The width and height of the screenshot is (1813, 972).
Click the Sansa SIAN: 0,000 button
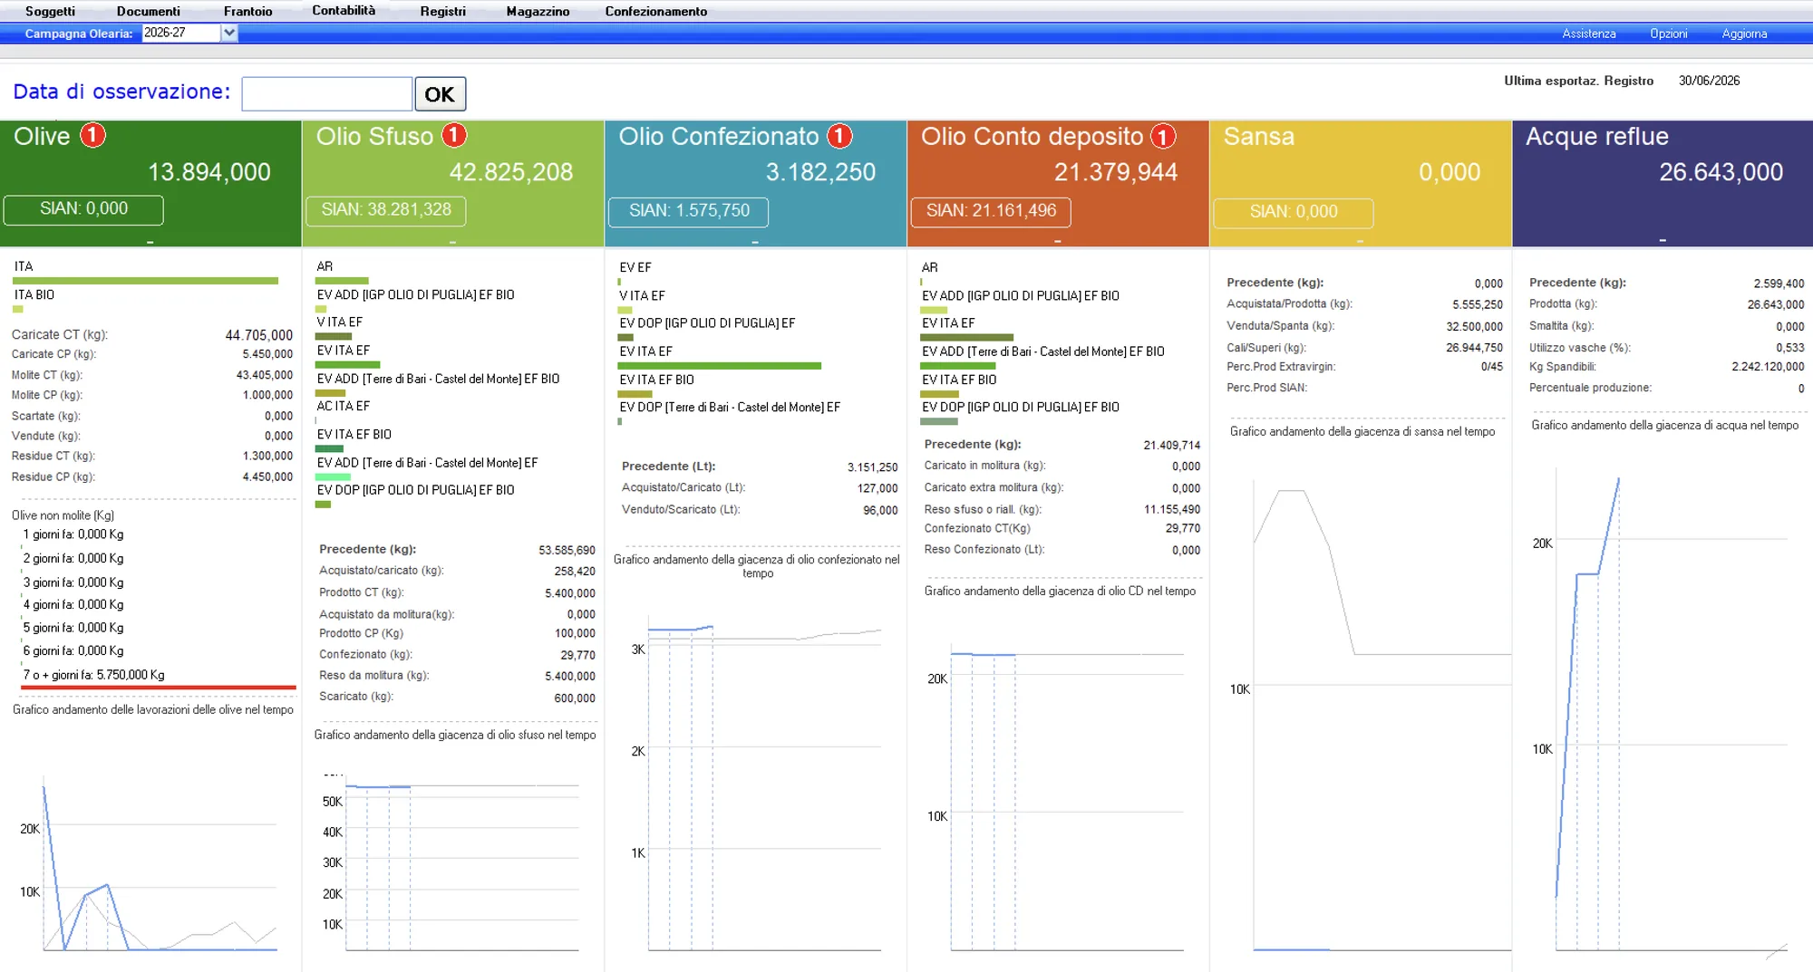1294,212
